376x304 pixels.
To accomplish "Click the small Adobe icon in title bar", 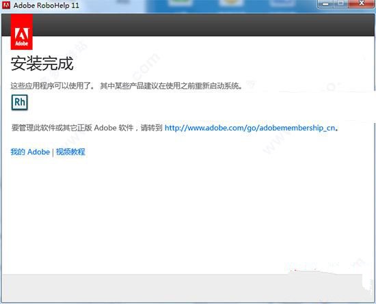I will coord(6,5).
